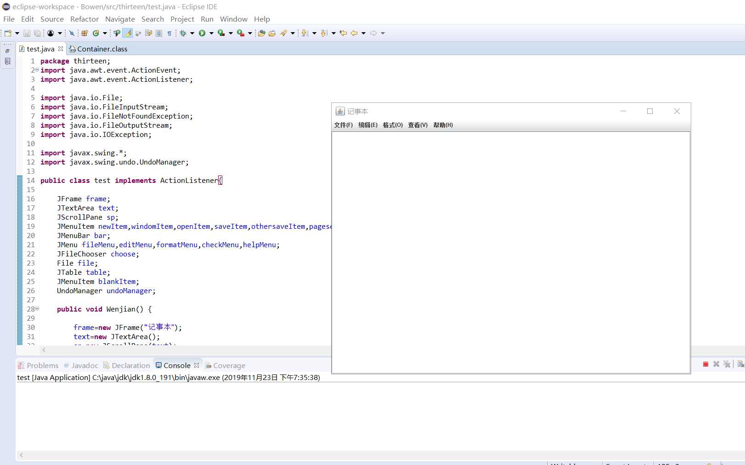The height and width of the screenshot is (465, 745).
Task: Click the Save icon in toolbar
Action: pyautogui.click(x=27, y=33)
